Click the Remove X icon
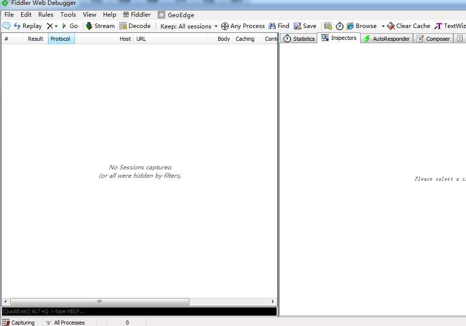Viewport: 466px width, 326px height. (x=50, y=26)
